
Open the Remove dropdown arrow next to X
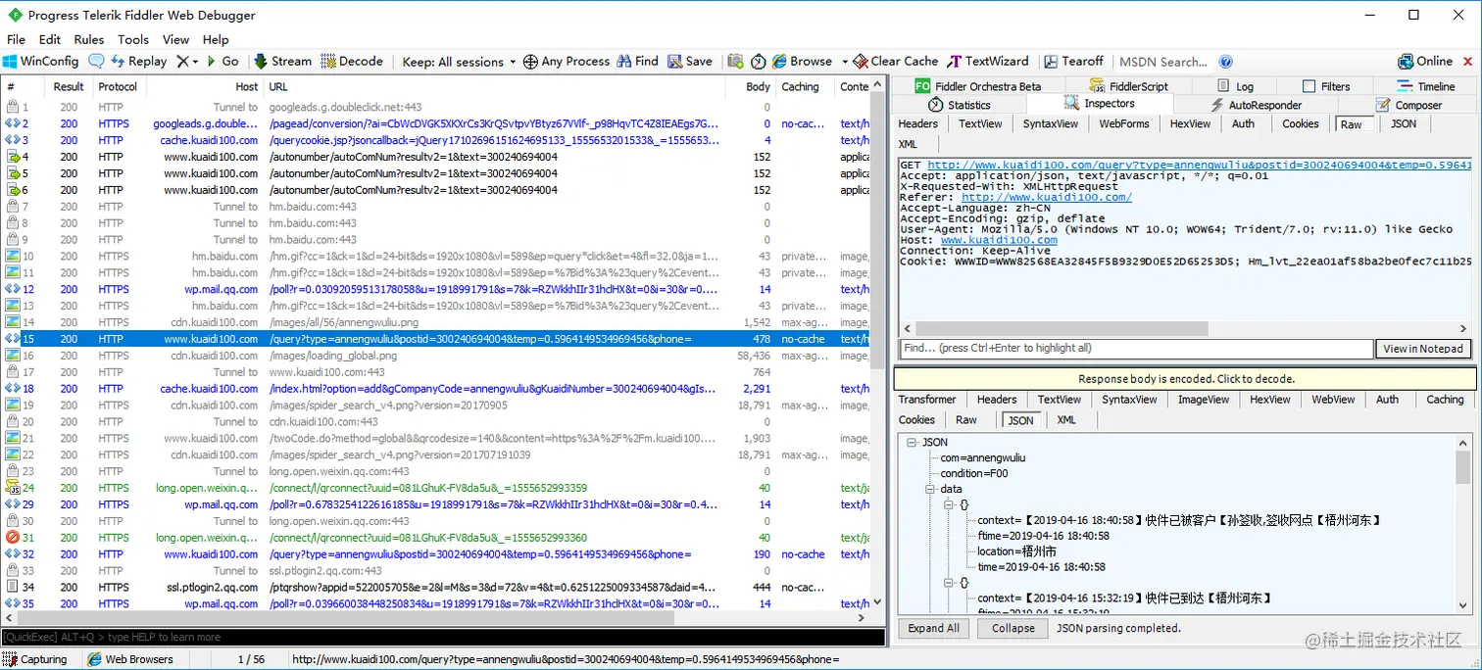click(196, 62)
